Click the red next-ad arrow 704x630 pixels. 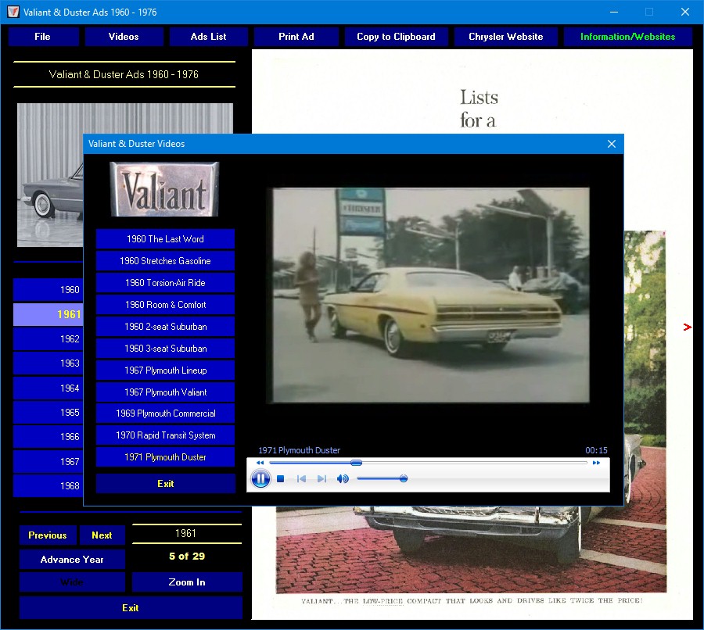[x=687, y=327]
